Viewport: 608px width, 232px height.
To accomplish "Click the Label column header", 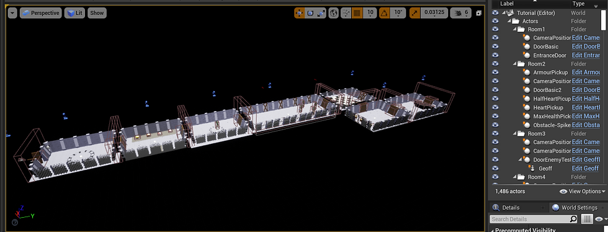I will tap(507, 4).
